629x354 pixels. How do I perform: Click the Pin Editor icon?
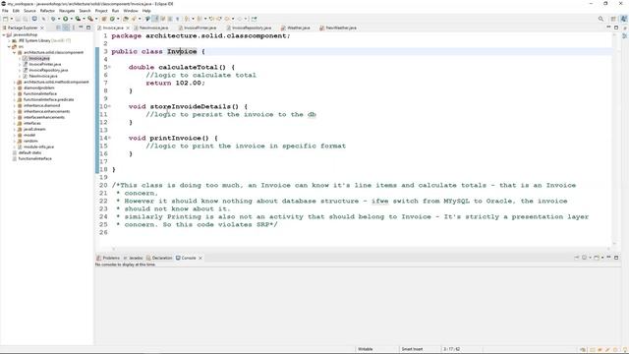point(254,19)
